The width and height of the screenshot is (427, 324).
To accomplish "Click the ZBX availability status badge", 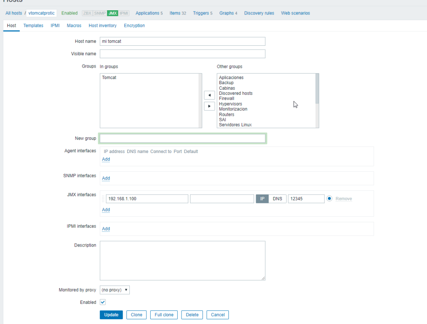I will coord(87,13).
